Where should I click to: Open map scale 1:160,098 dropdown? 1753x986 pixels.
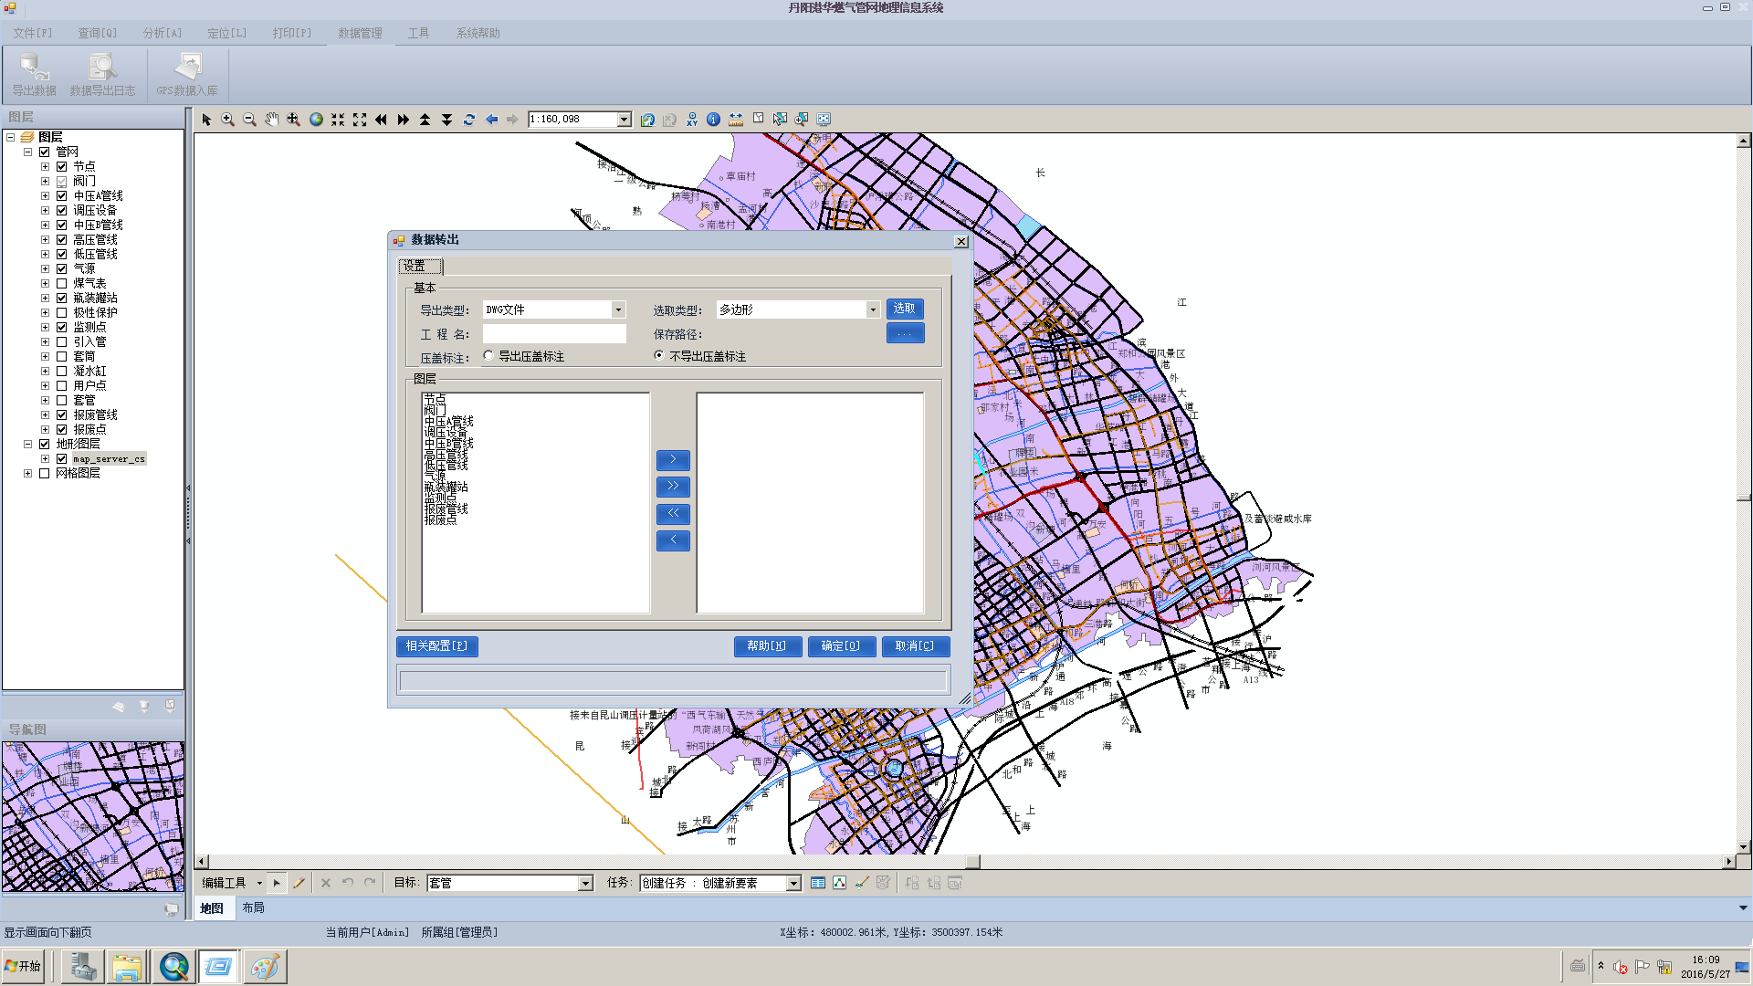point(625,120)
